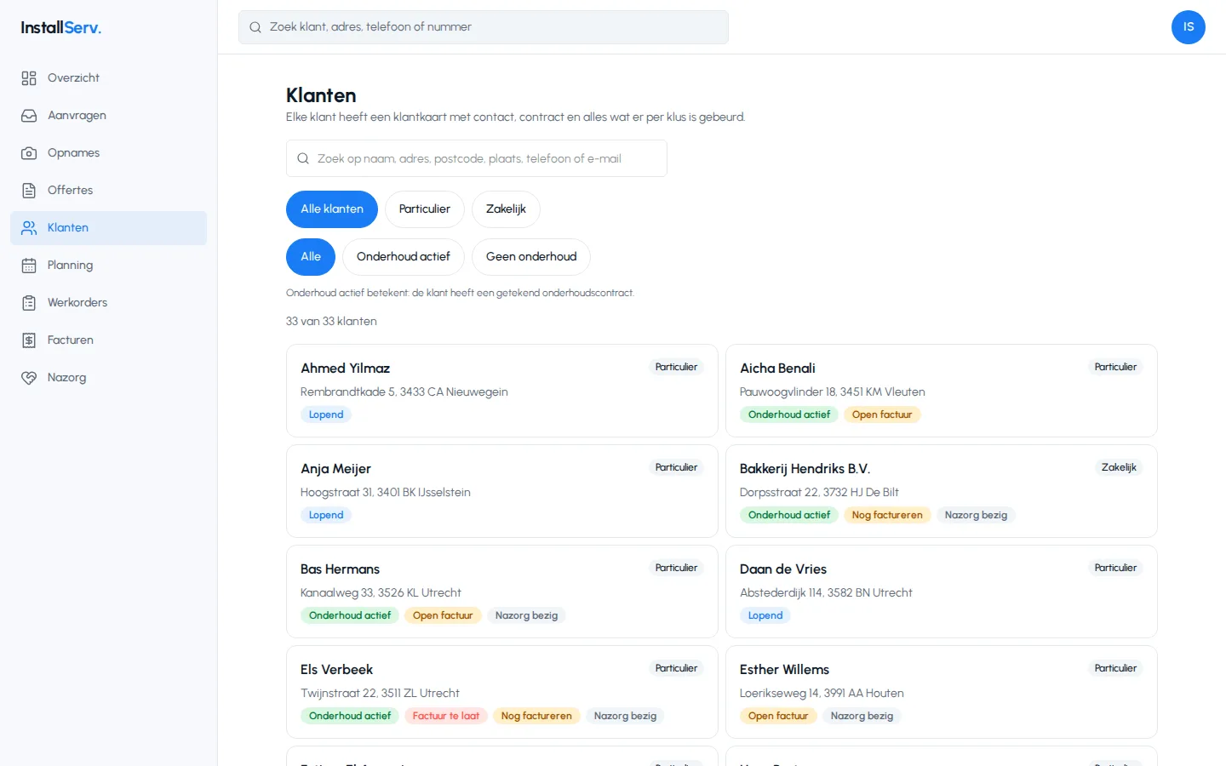Click the Nazorg heart handshake icon
The image size is (1226, 766).
tap(29, 378)
